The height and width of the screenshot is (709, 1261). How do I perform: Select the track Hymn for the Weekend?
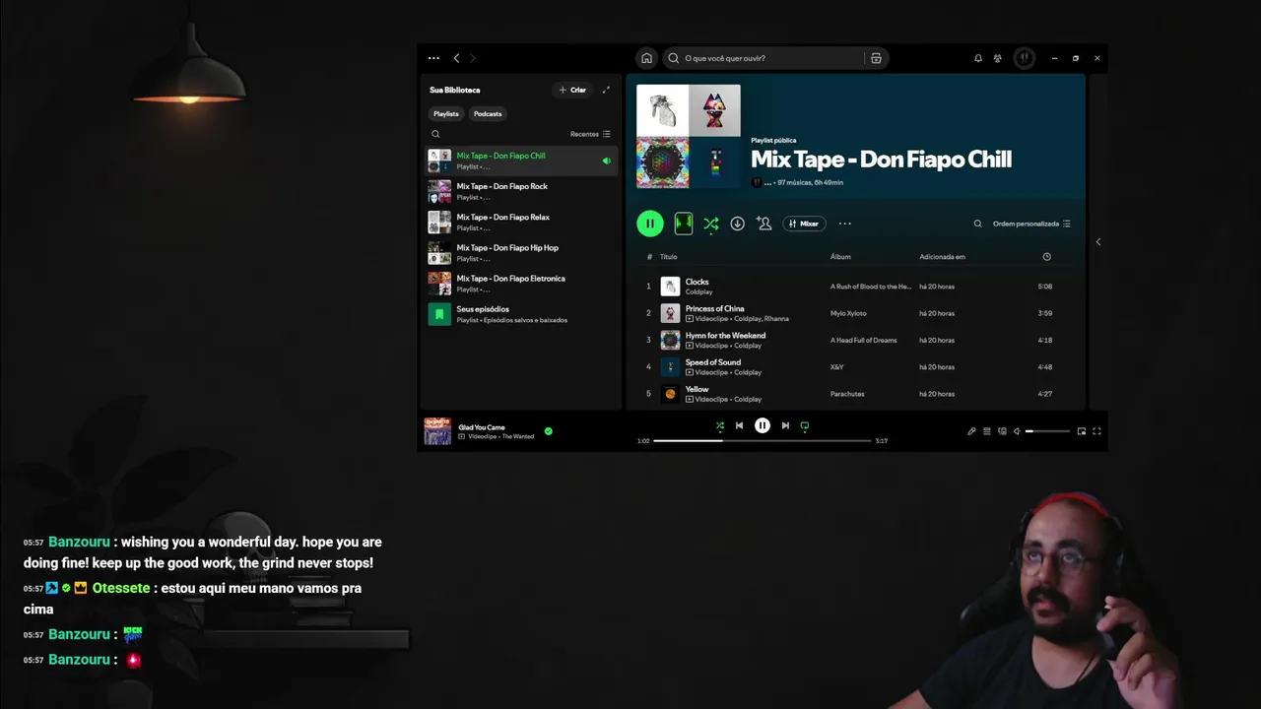point(857,340)
